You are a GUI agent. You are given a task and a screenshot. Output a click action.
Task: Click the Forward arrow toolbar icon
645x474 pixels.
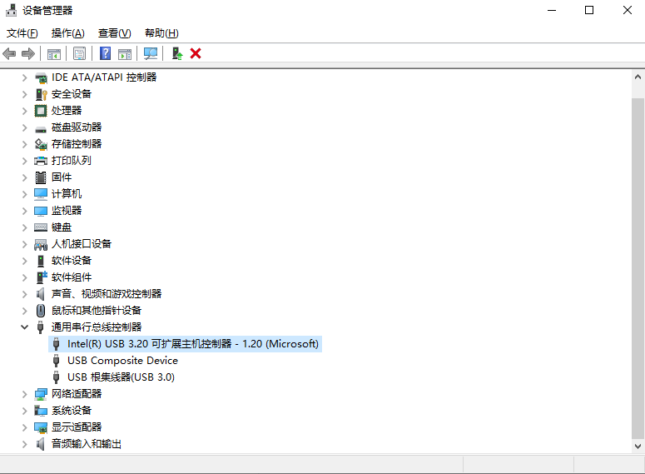[28, 53]
